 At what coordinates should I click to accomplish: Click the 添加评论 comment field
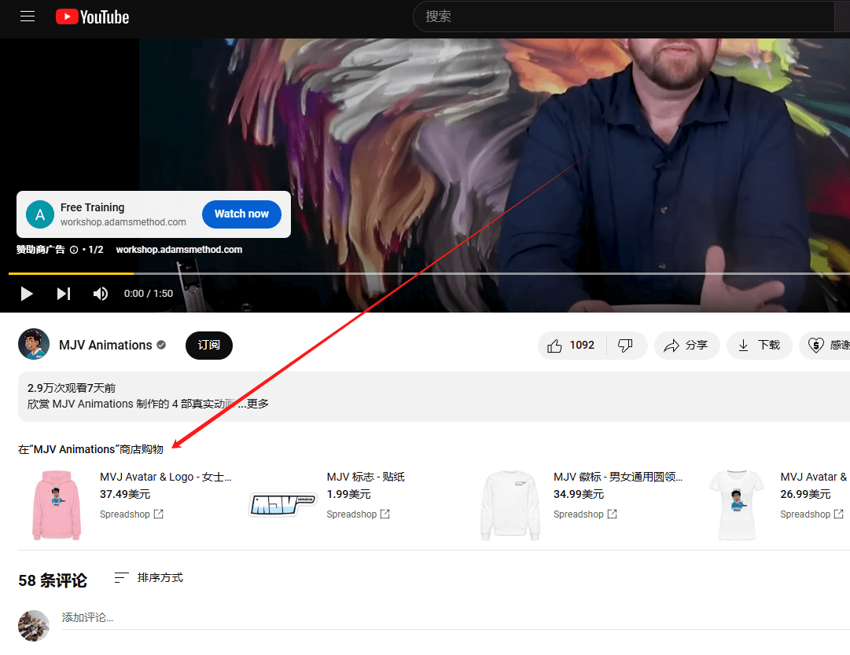point(455,617)
